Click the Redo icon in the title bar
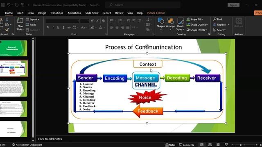The width and height of the screenshot is (262, 147). tap(17, 5)
